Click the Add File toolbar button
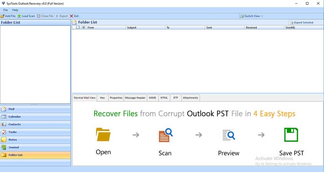The height and width of the screenshot is (172, 324). (8, 16)
